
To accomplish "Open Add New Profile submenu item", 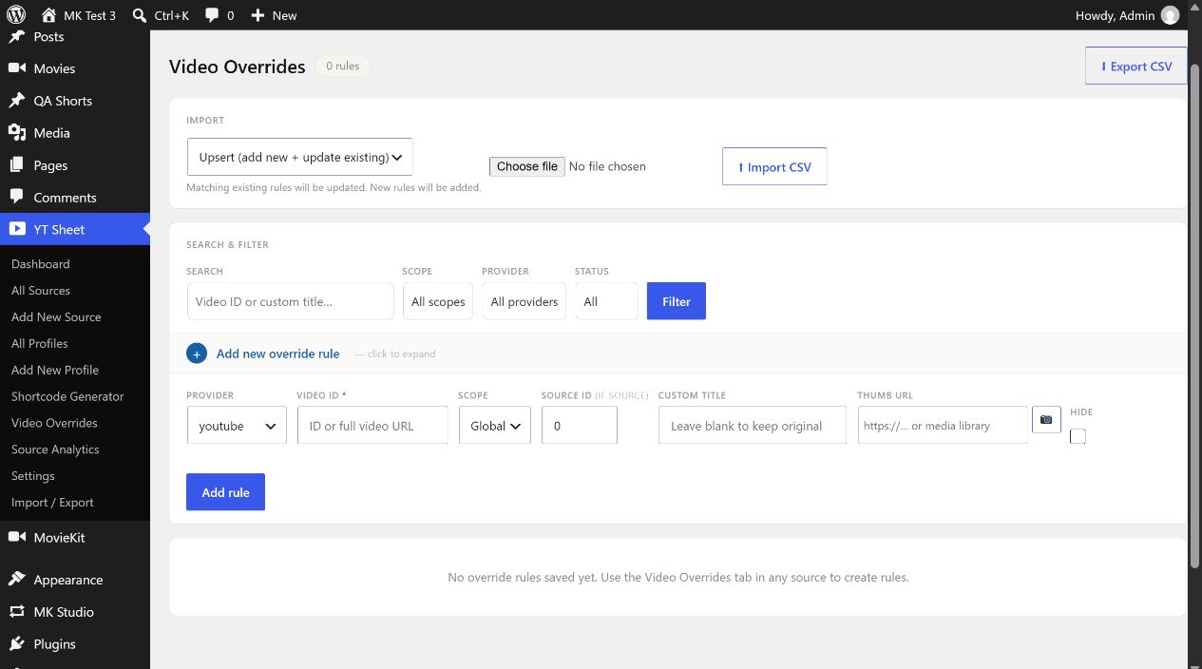I will coord(55,371).
